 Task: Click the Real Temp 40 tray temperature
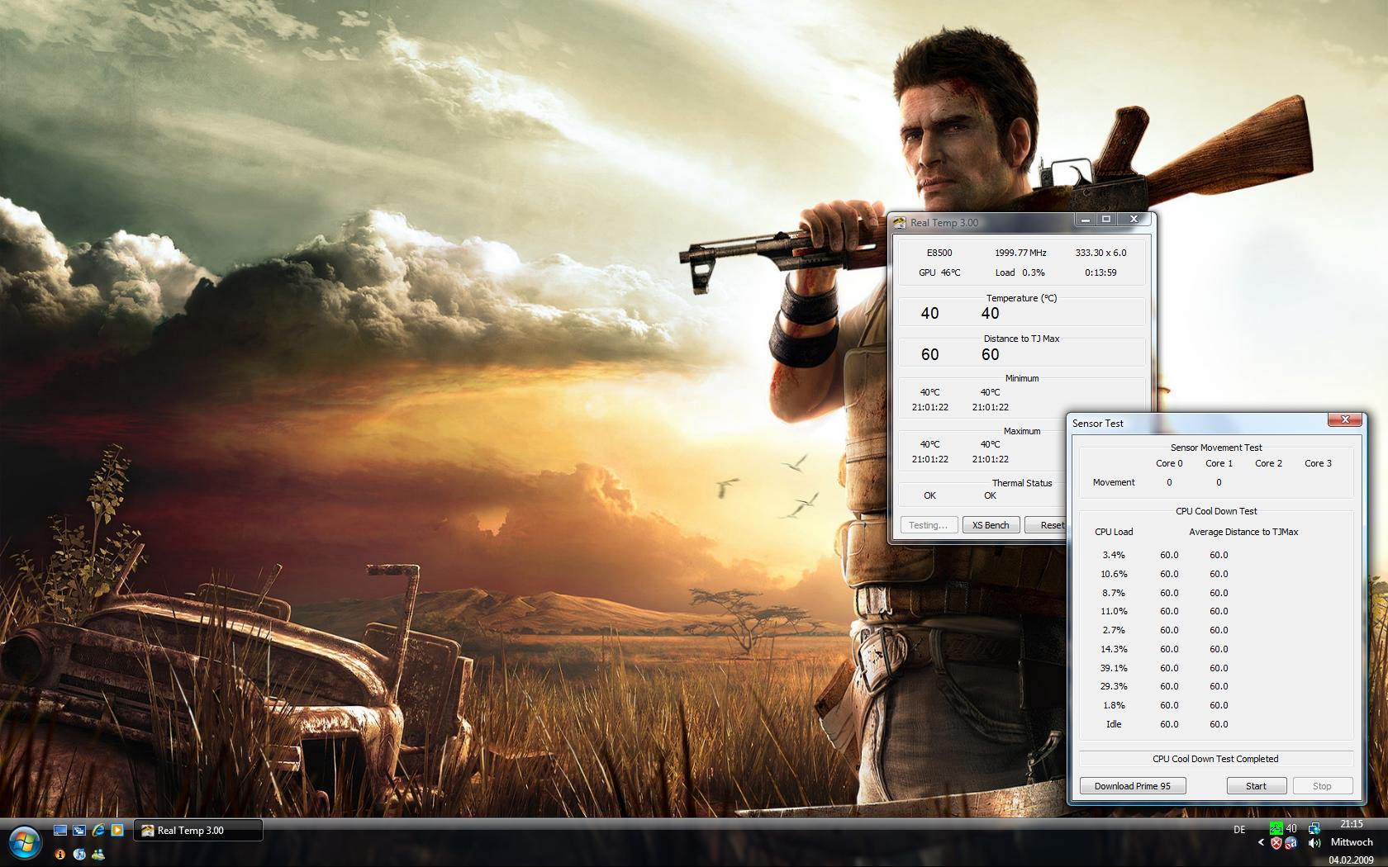point(1291,828)
